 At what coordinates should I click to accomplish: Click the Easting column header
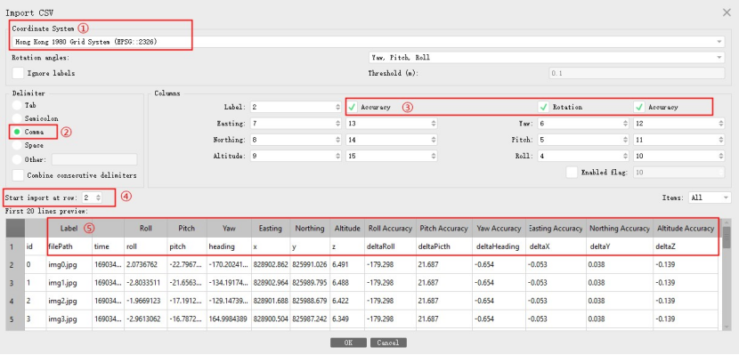271,229
